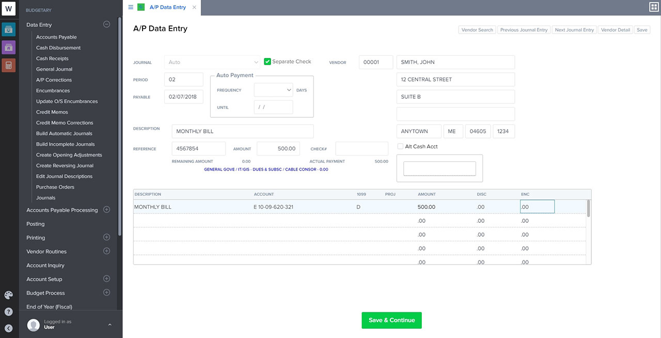
Task: Toggle the Separate Check checkbox
Action: 267,62
